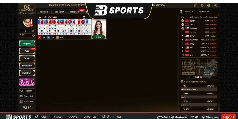
Task: Select the F.Baccarat tab
Action: [74, 12]
